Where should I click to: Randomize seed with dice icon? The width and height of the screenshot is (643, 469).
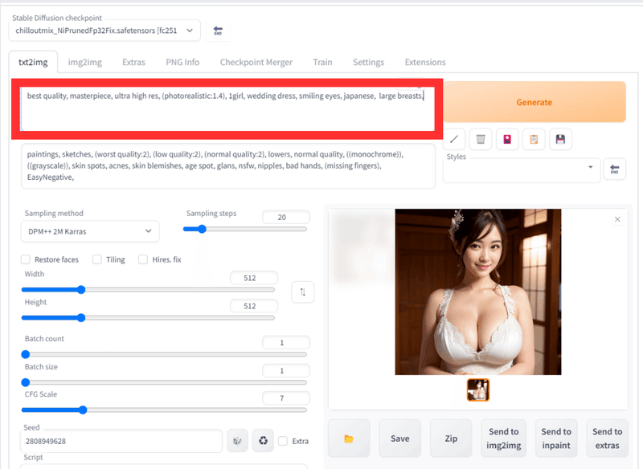(x=237, y=441)
